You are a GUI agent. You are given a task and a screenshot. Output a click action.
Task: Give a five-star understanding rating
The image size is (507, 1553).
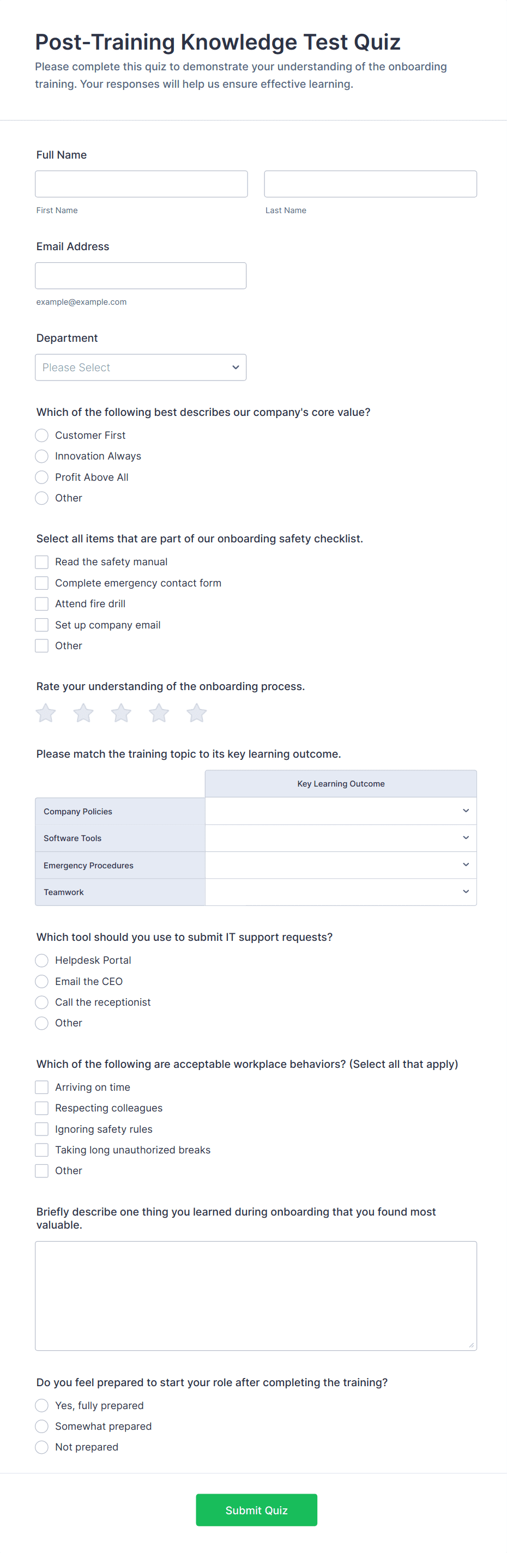196,712
